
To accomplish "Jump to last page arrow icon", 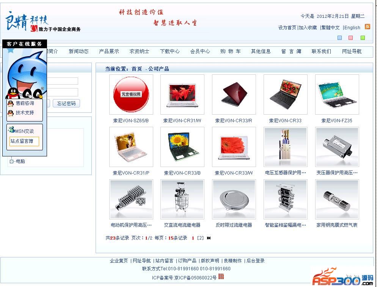I will (209, 238).
